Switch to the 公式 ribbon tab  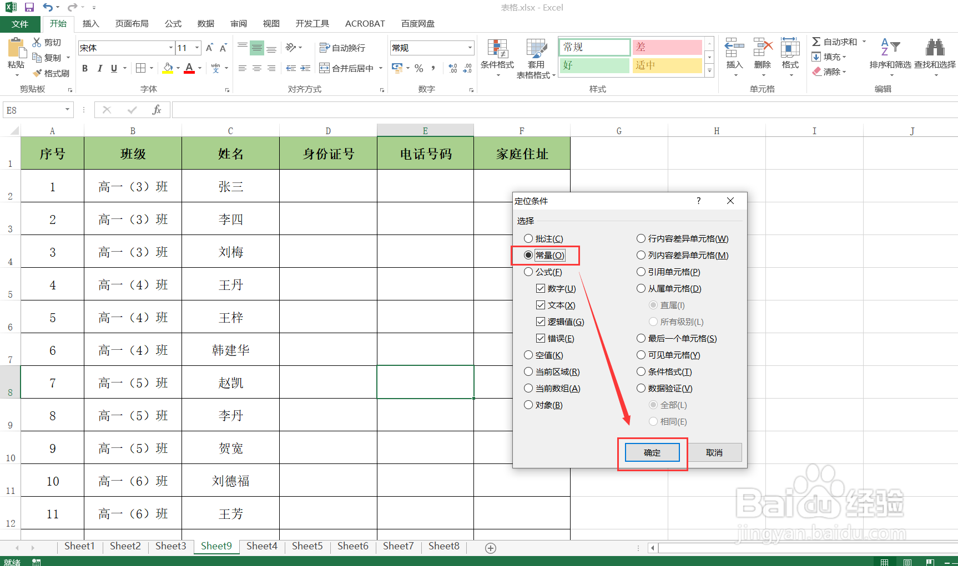(173, 23)
